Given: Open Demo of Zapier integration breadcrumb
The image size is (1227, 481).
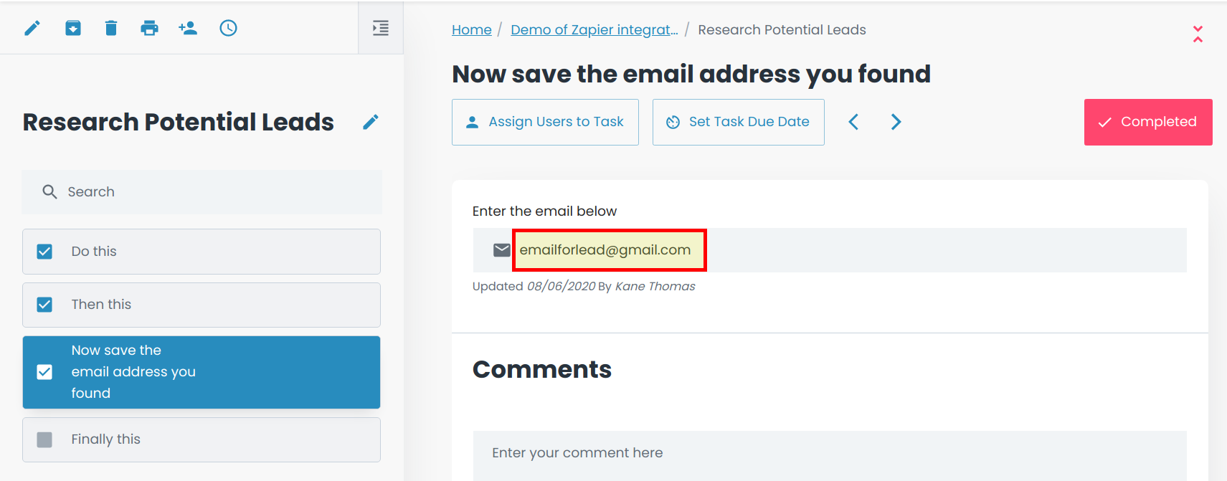Looking at the screenshot, I should click(x=594, y=29).
